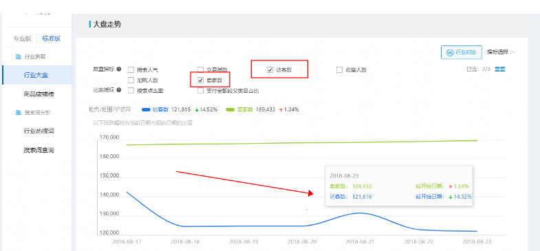540x251 pixels.
Task: Click the legend percentage 14.52%
Action: tap(208, 109)
